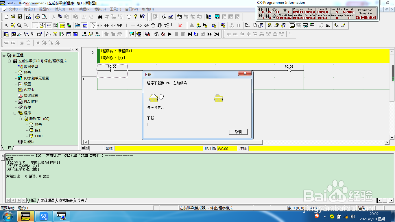
Task: Click the step-run icon with bar
Action: (190, 34)
